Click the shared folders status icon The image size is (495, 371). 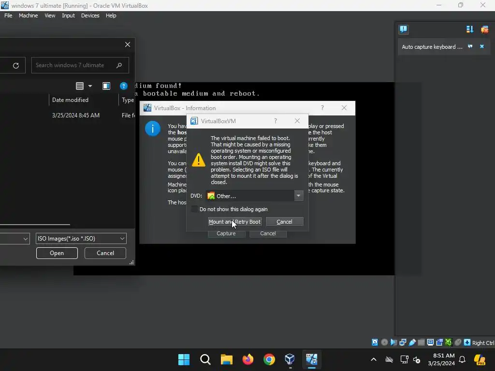[421, 342]
